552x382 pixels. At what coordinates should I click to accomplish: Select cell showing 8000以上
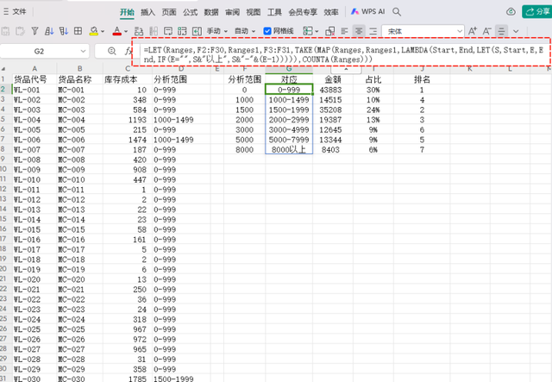[289, 150]
